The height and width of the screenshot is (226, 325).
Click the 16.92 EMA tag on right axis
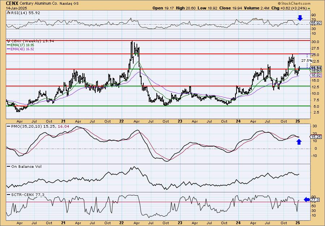pos(316,75)
